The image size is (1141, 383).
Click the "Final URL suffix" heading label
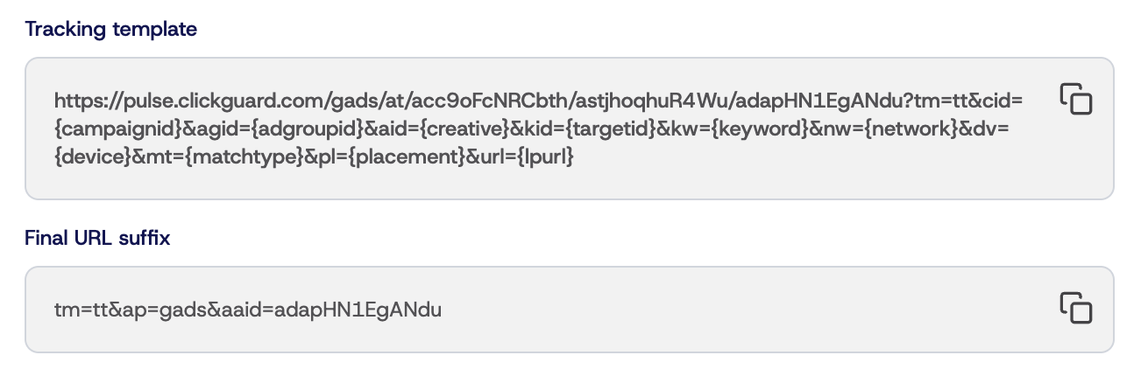pos(97,238)
